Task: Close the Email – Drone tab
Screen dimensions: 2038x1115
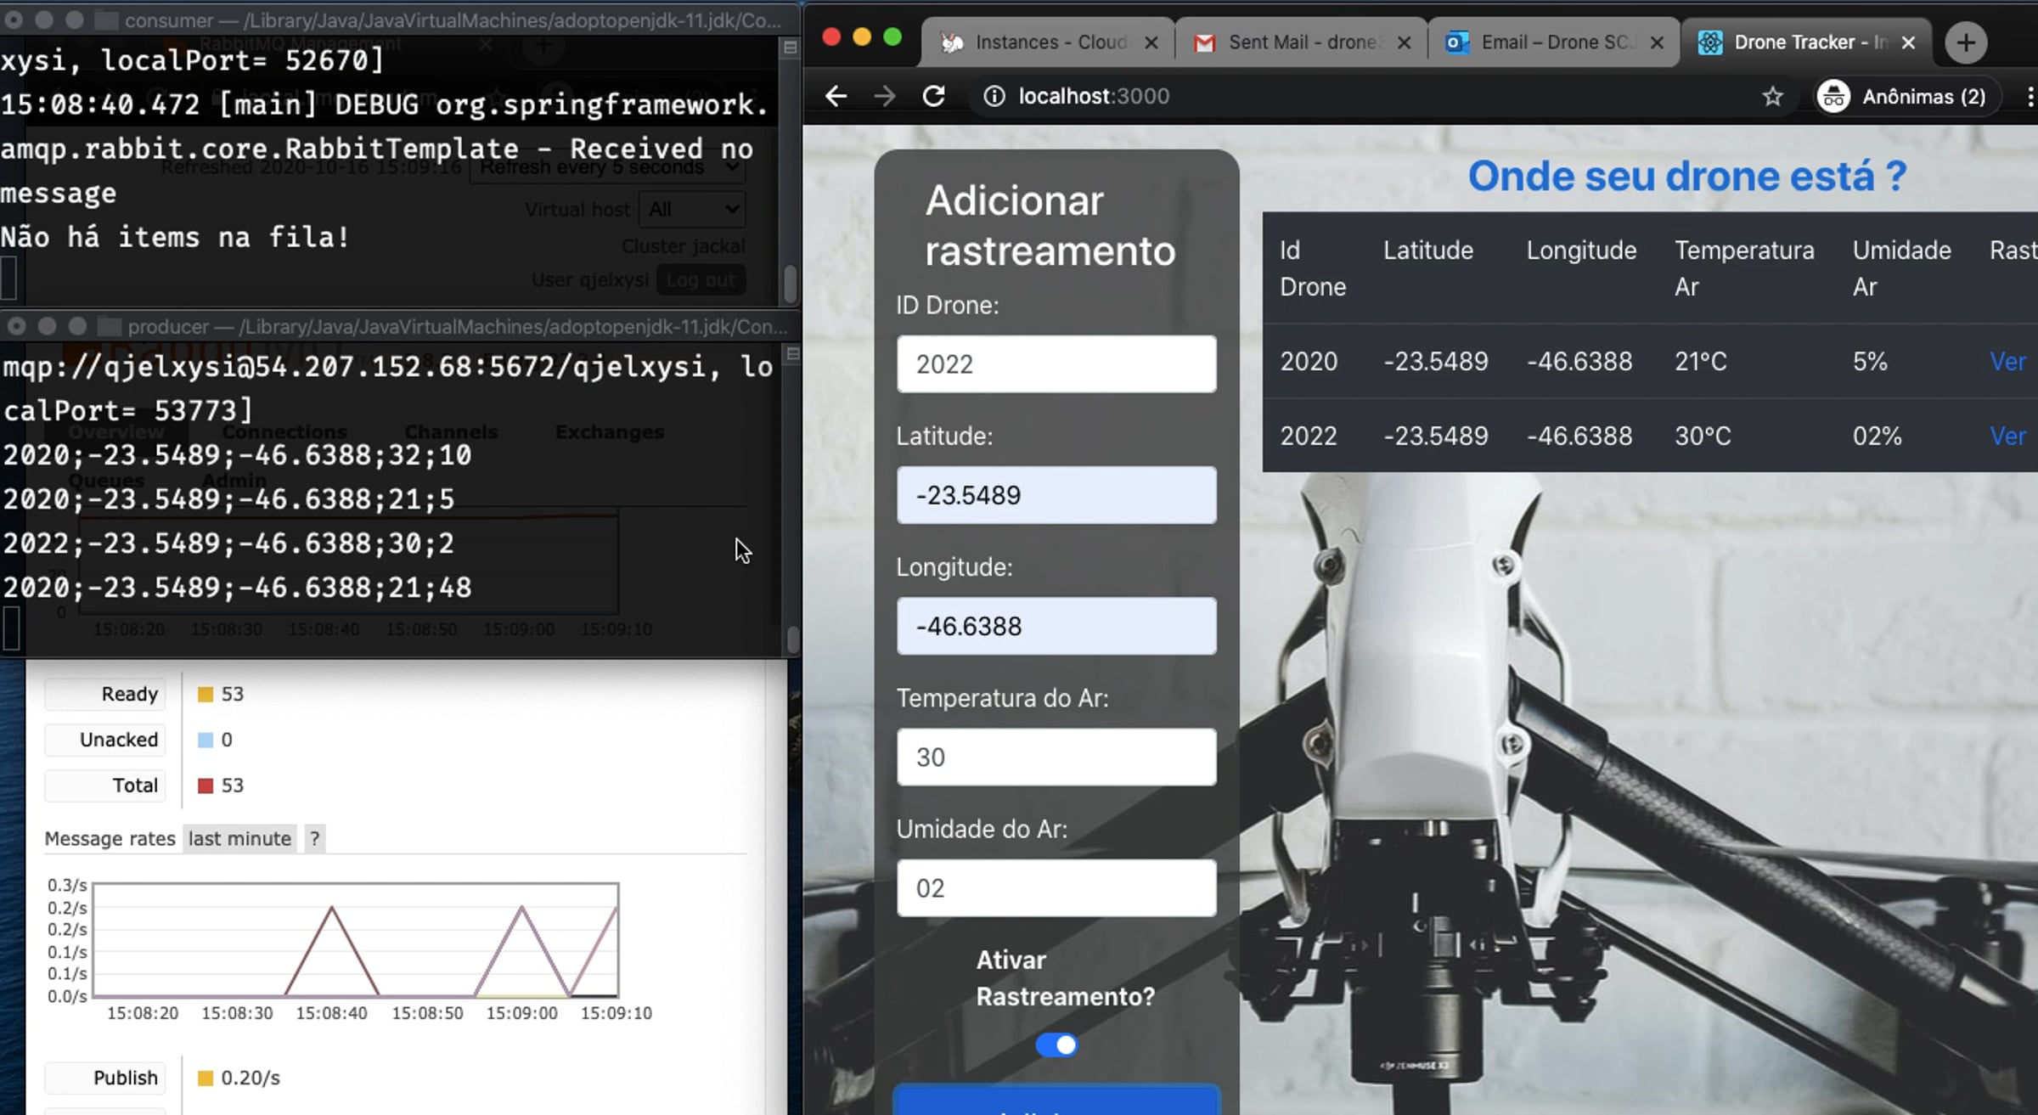Action: point(1657,42)
